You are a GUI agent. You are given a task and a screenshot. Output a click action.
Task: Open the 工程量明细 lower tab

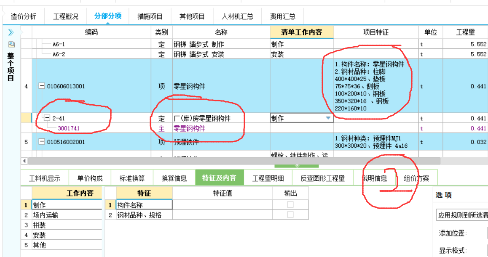pyautogui.click(x=268, y=178)
